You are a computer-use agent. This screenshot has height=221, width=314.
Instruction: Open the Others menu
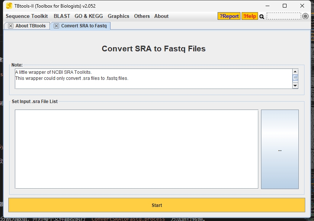click(142, 16)
